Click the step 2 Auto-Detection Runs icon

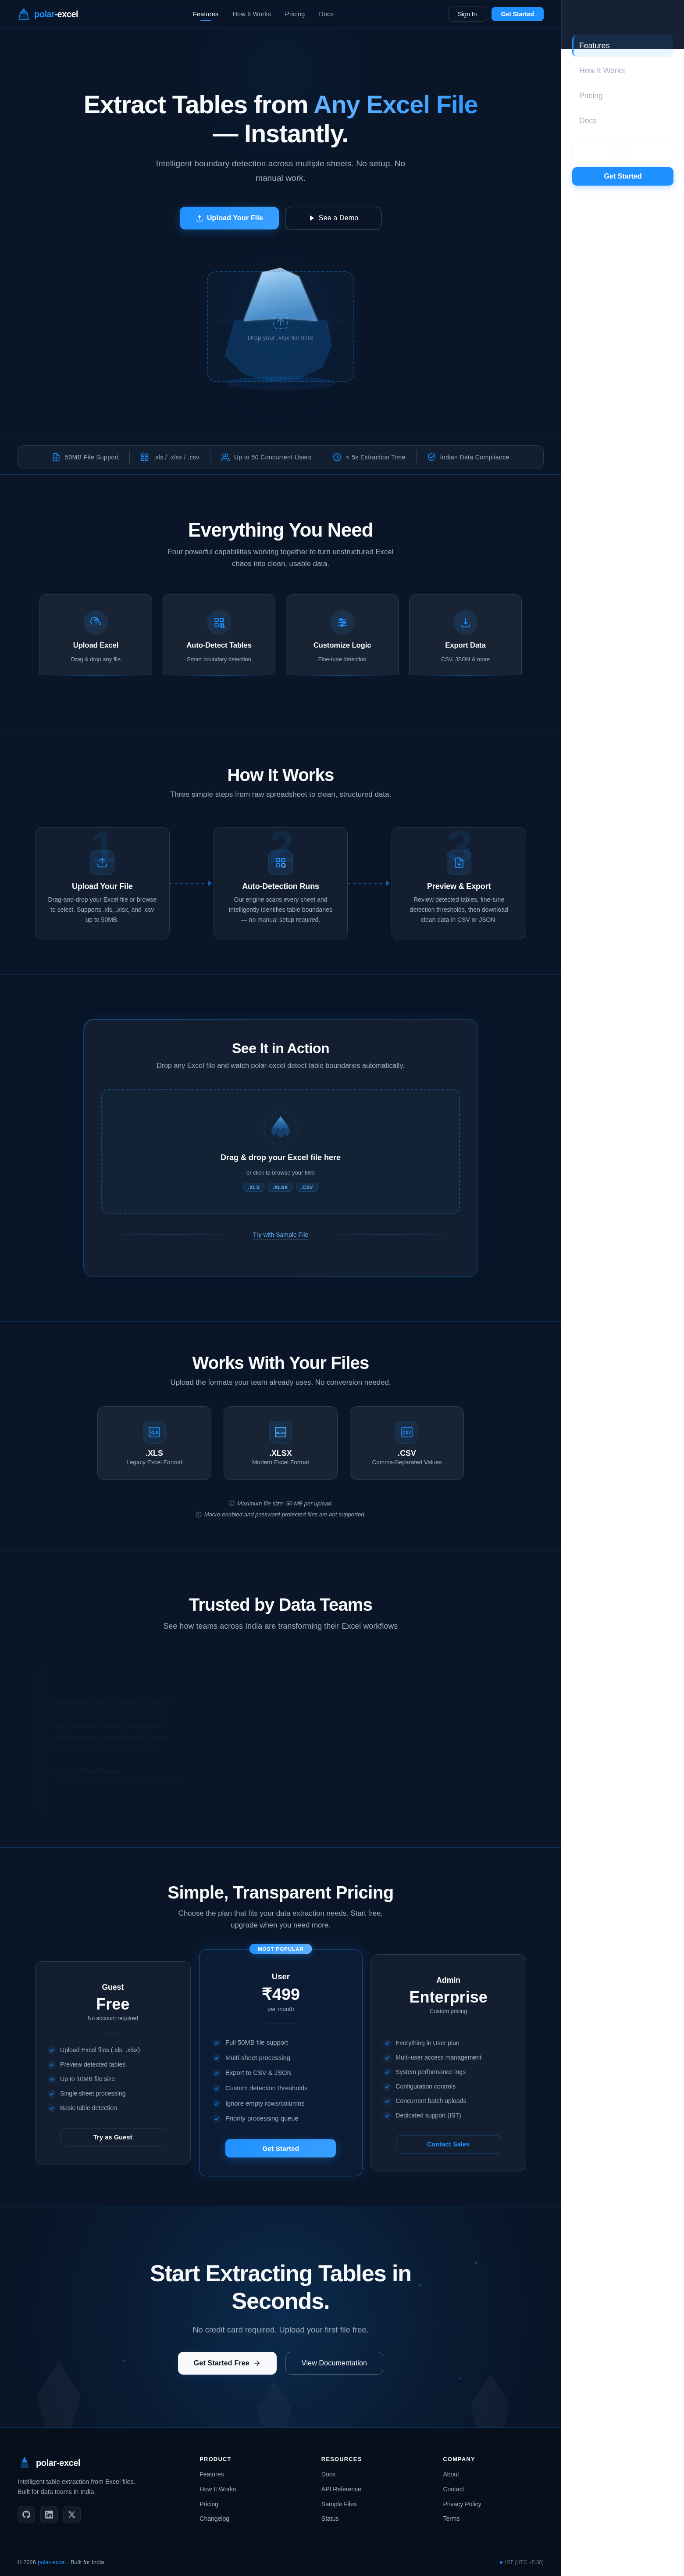(281, 862)
